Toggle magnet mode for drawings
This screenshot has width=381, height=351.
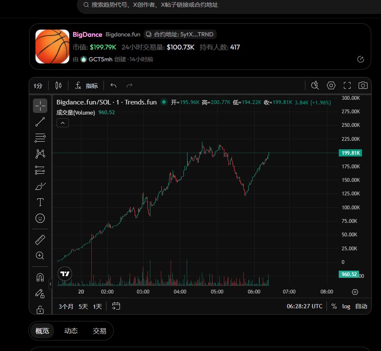point(40,277)
